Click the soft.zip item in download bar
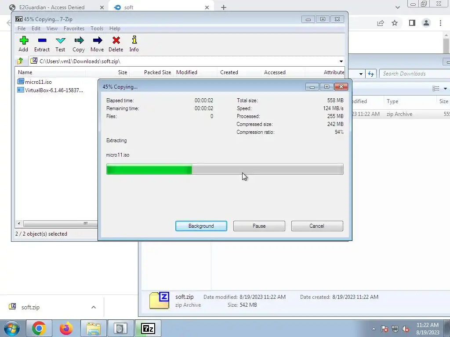The height and width of the screenshot is (337, 450). [30, 307]
